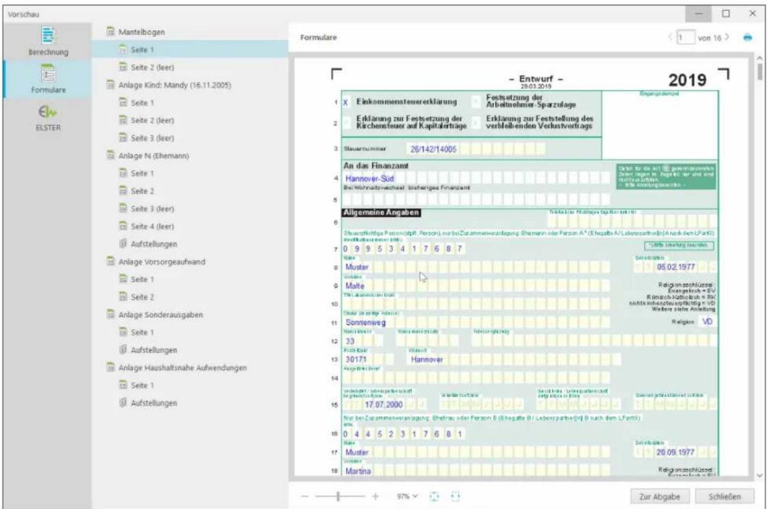Image resolution: width=767 pixels, height=509 pixels.
Task: Select Anlage Haushaltsnahe Aufwendungen entry
Action: (x=183, y=368)
